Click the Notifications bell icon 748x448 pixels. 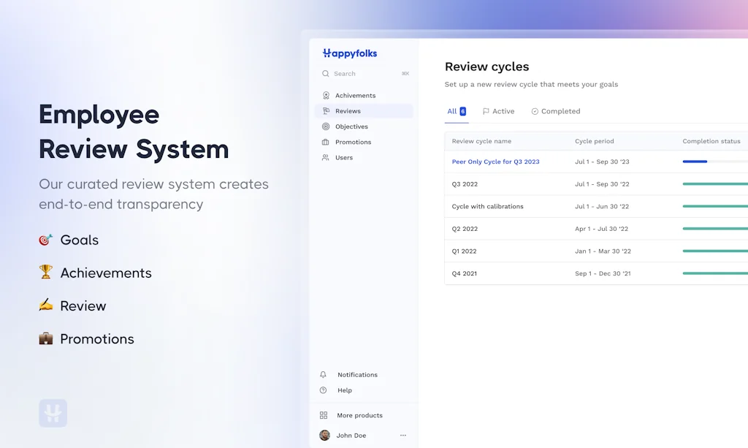pyautogui.click(x=324, y=375)
